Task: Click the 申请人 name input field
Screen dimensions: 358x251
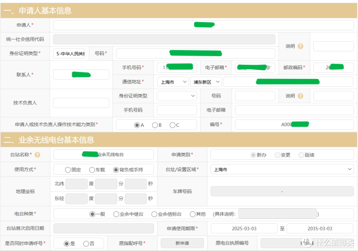Action: pos(203,25)
